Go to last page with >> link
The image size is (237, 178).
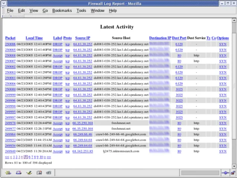click(x=49, y=157)
